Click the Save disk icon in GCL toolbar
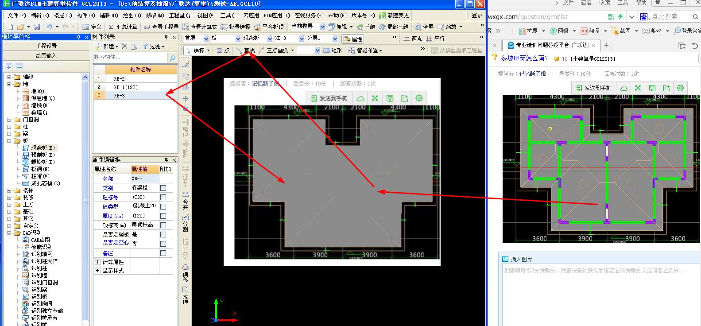Image resolution: width=701 pixels, height=326 pixels. [37, 27]
